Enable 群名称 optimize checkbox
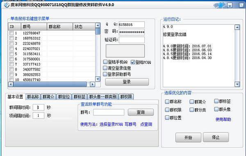Viewport: 246px width, 156px height. point(167,102)
